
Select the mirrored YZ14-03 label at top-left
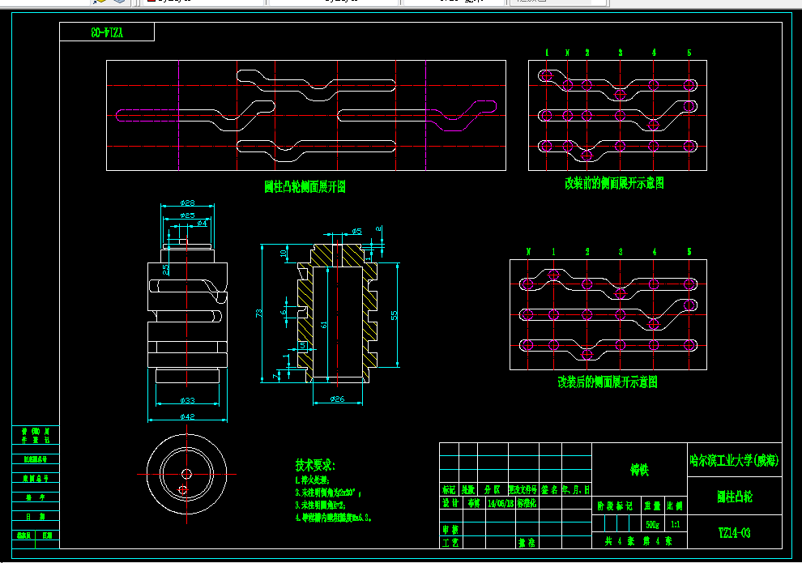pos(107,32)
